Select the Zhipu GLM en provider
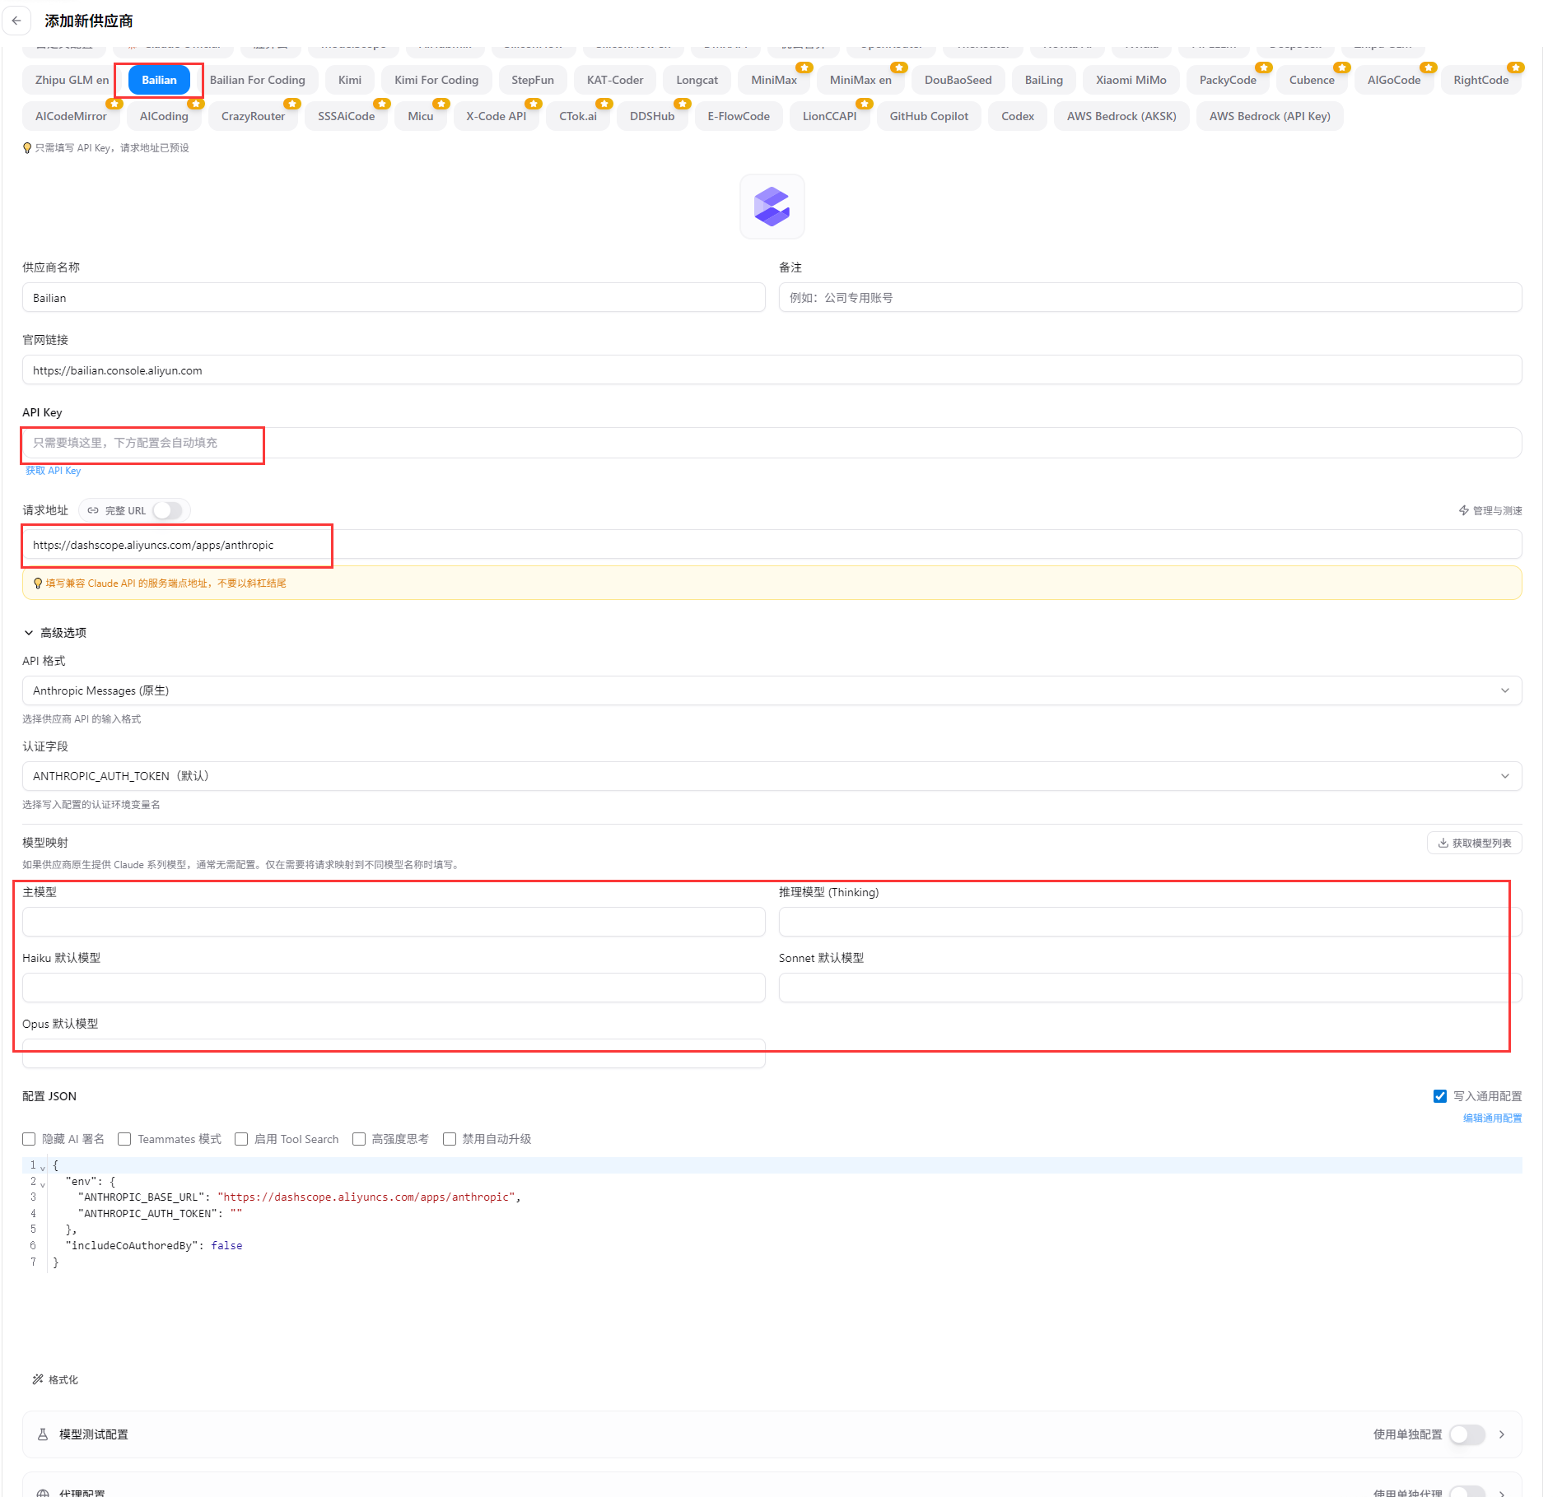Screen dimensions: 1562x1497 (x=72, y=80)
